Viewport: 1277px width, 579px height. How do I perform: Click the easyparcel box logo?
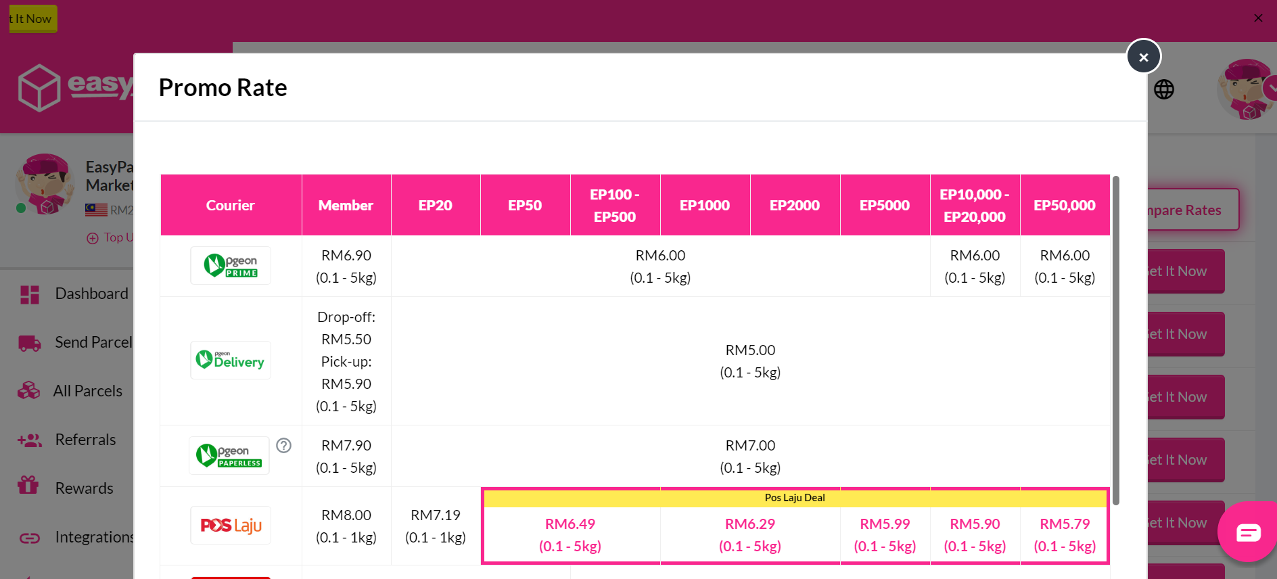point(39,88)
